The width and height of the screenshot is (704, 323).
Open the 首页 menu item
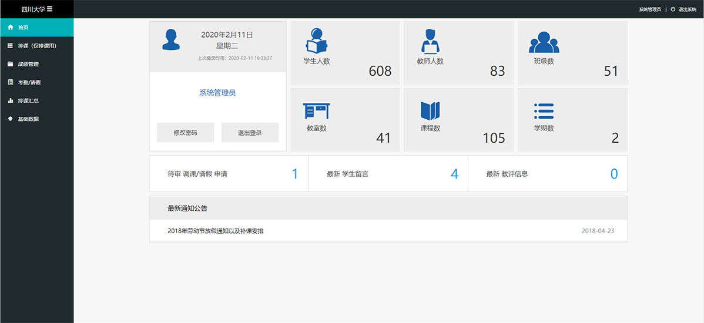pyautogui.click(x=37, y=28)
